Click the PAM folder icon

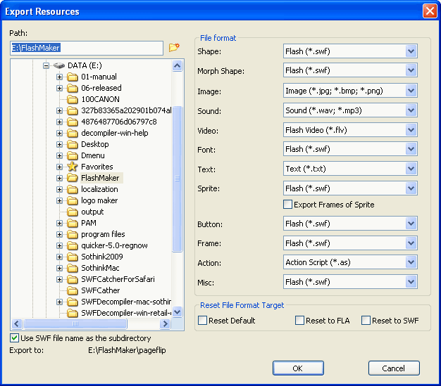click(73, 223)
